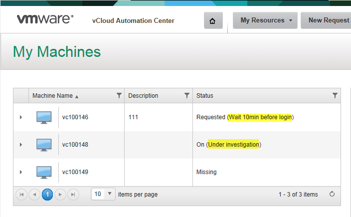Go to the next page of results
The height and width of the screenshot is (217, 351).
pos(60,195)
